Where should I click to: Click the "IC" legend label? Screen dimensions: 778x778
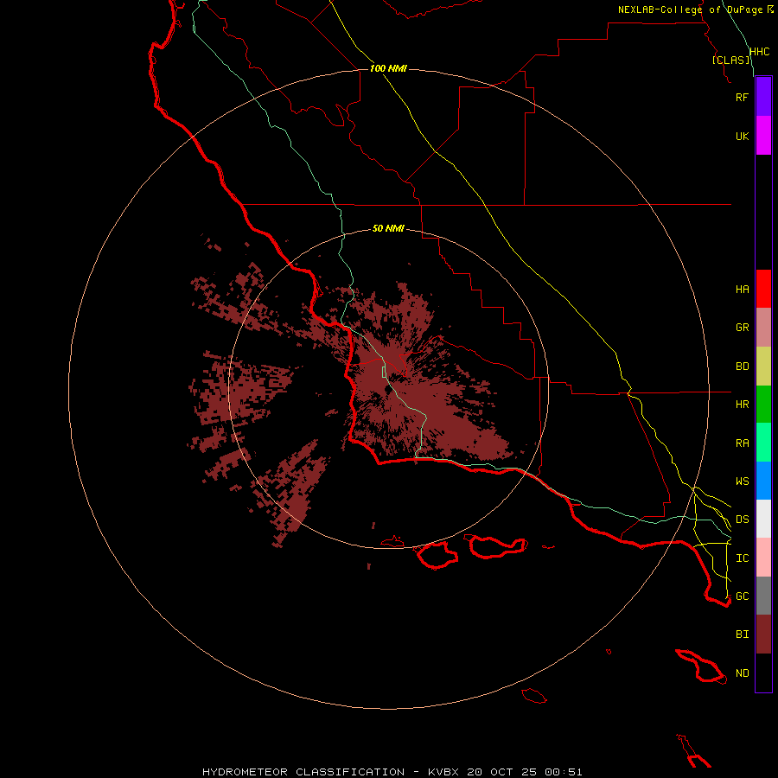coord(742,558)
